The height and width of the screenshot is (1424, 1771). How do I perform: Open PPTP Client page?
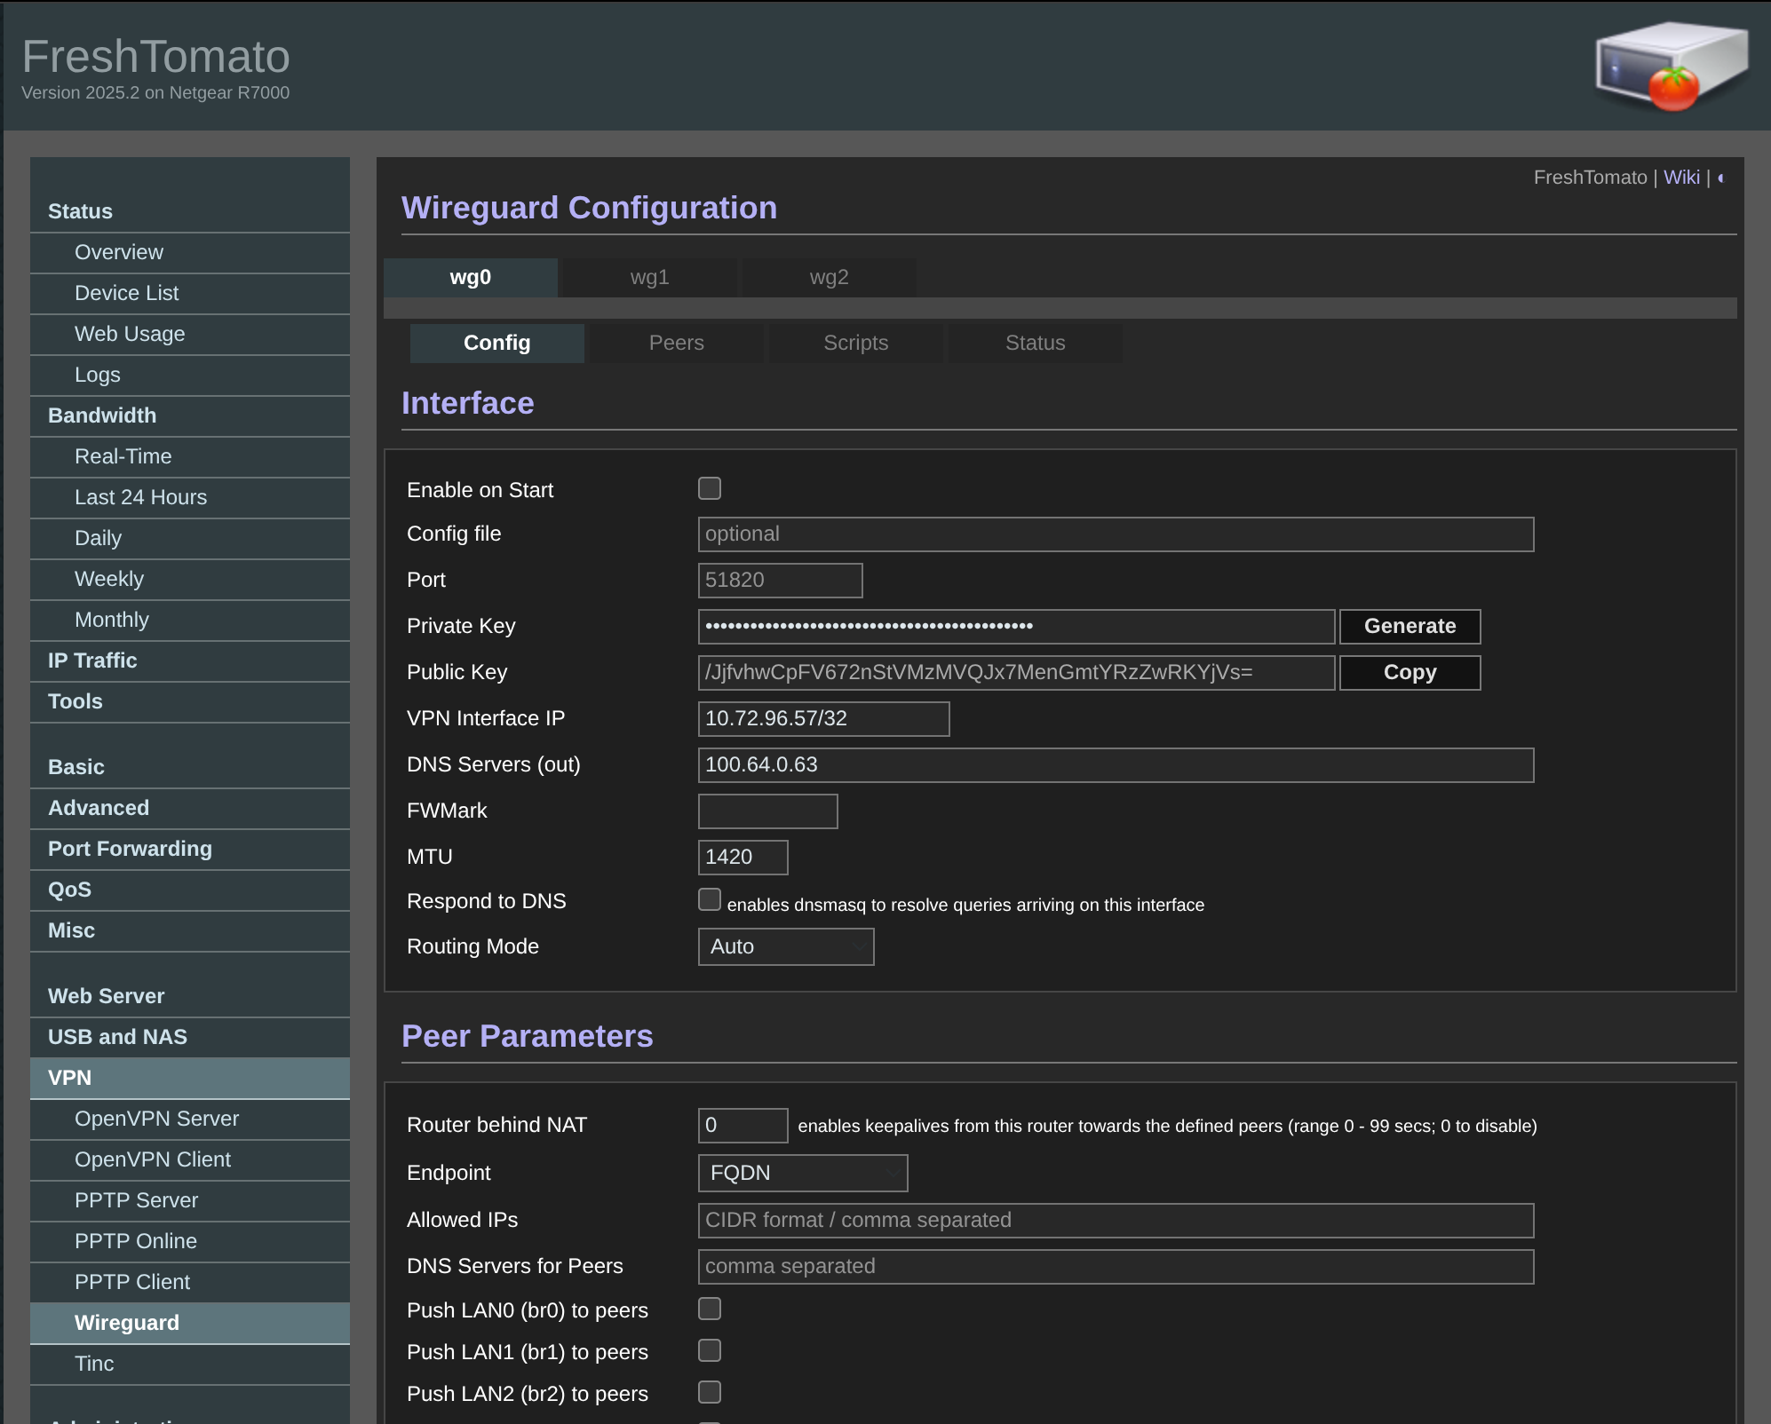pos(190,1283)
